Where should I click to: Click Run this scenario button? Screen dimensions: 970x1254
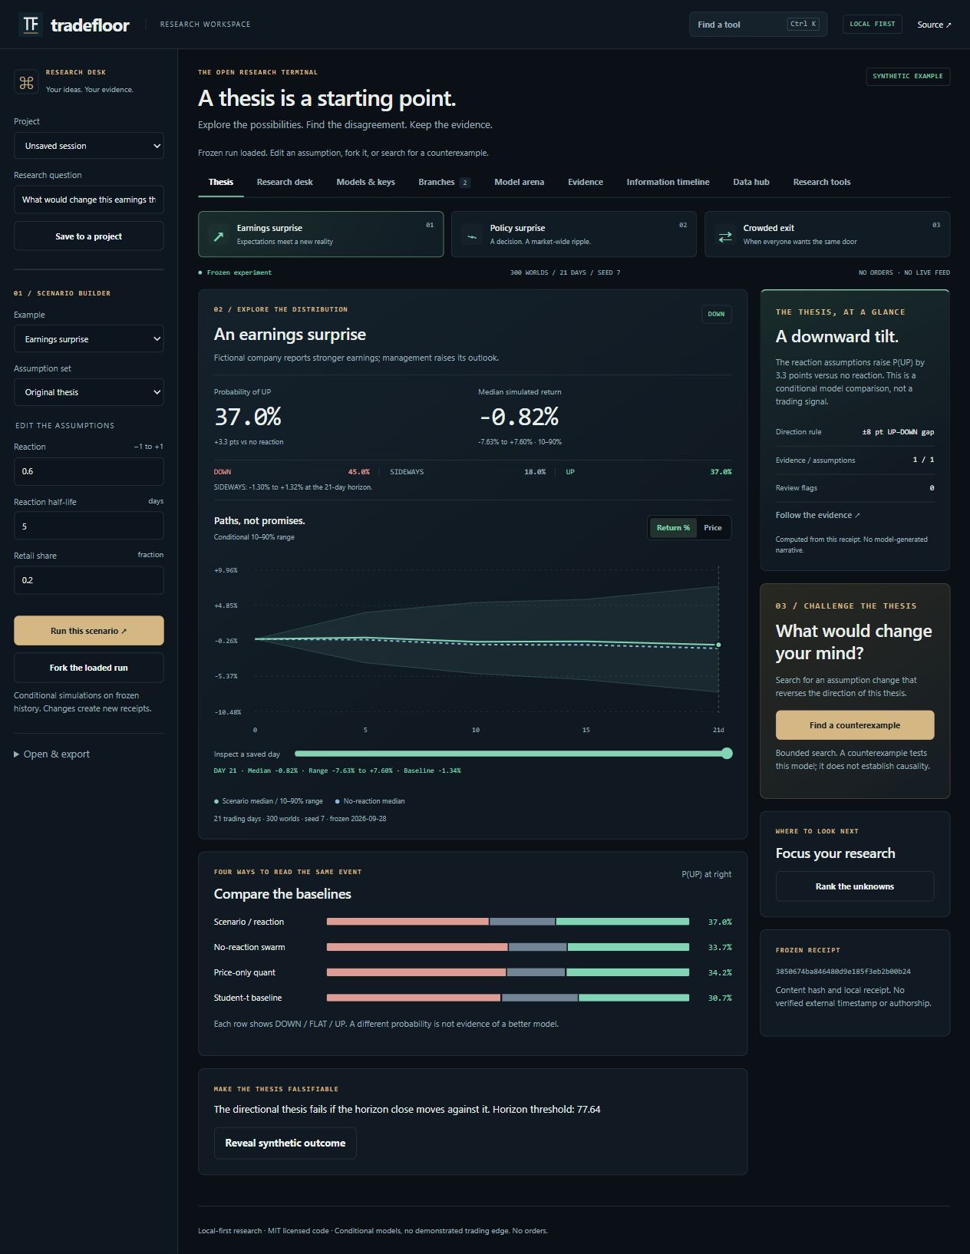pyautogui.click(x=89, y=631)
